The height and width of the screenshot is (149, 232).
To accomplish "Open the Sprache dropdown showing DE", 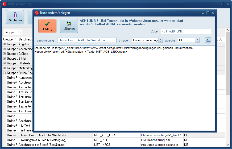I will 197,40.
